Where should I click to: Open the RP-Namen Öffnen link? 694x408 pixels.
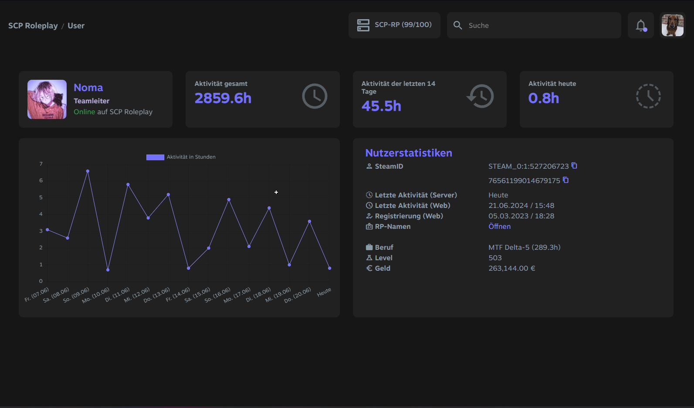[499, 226]
